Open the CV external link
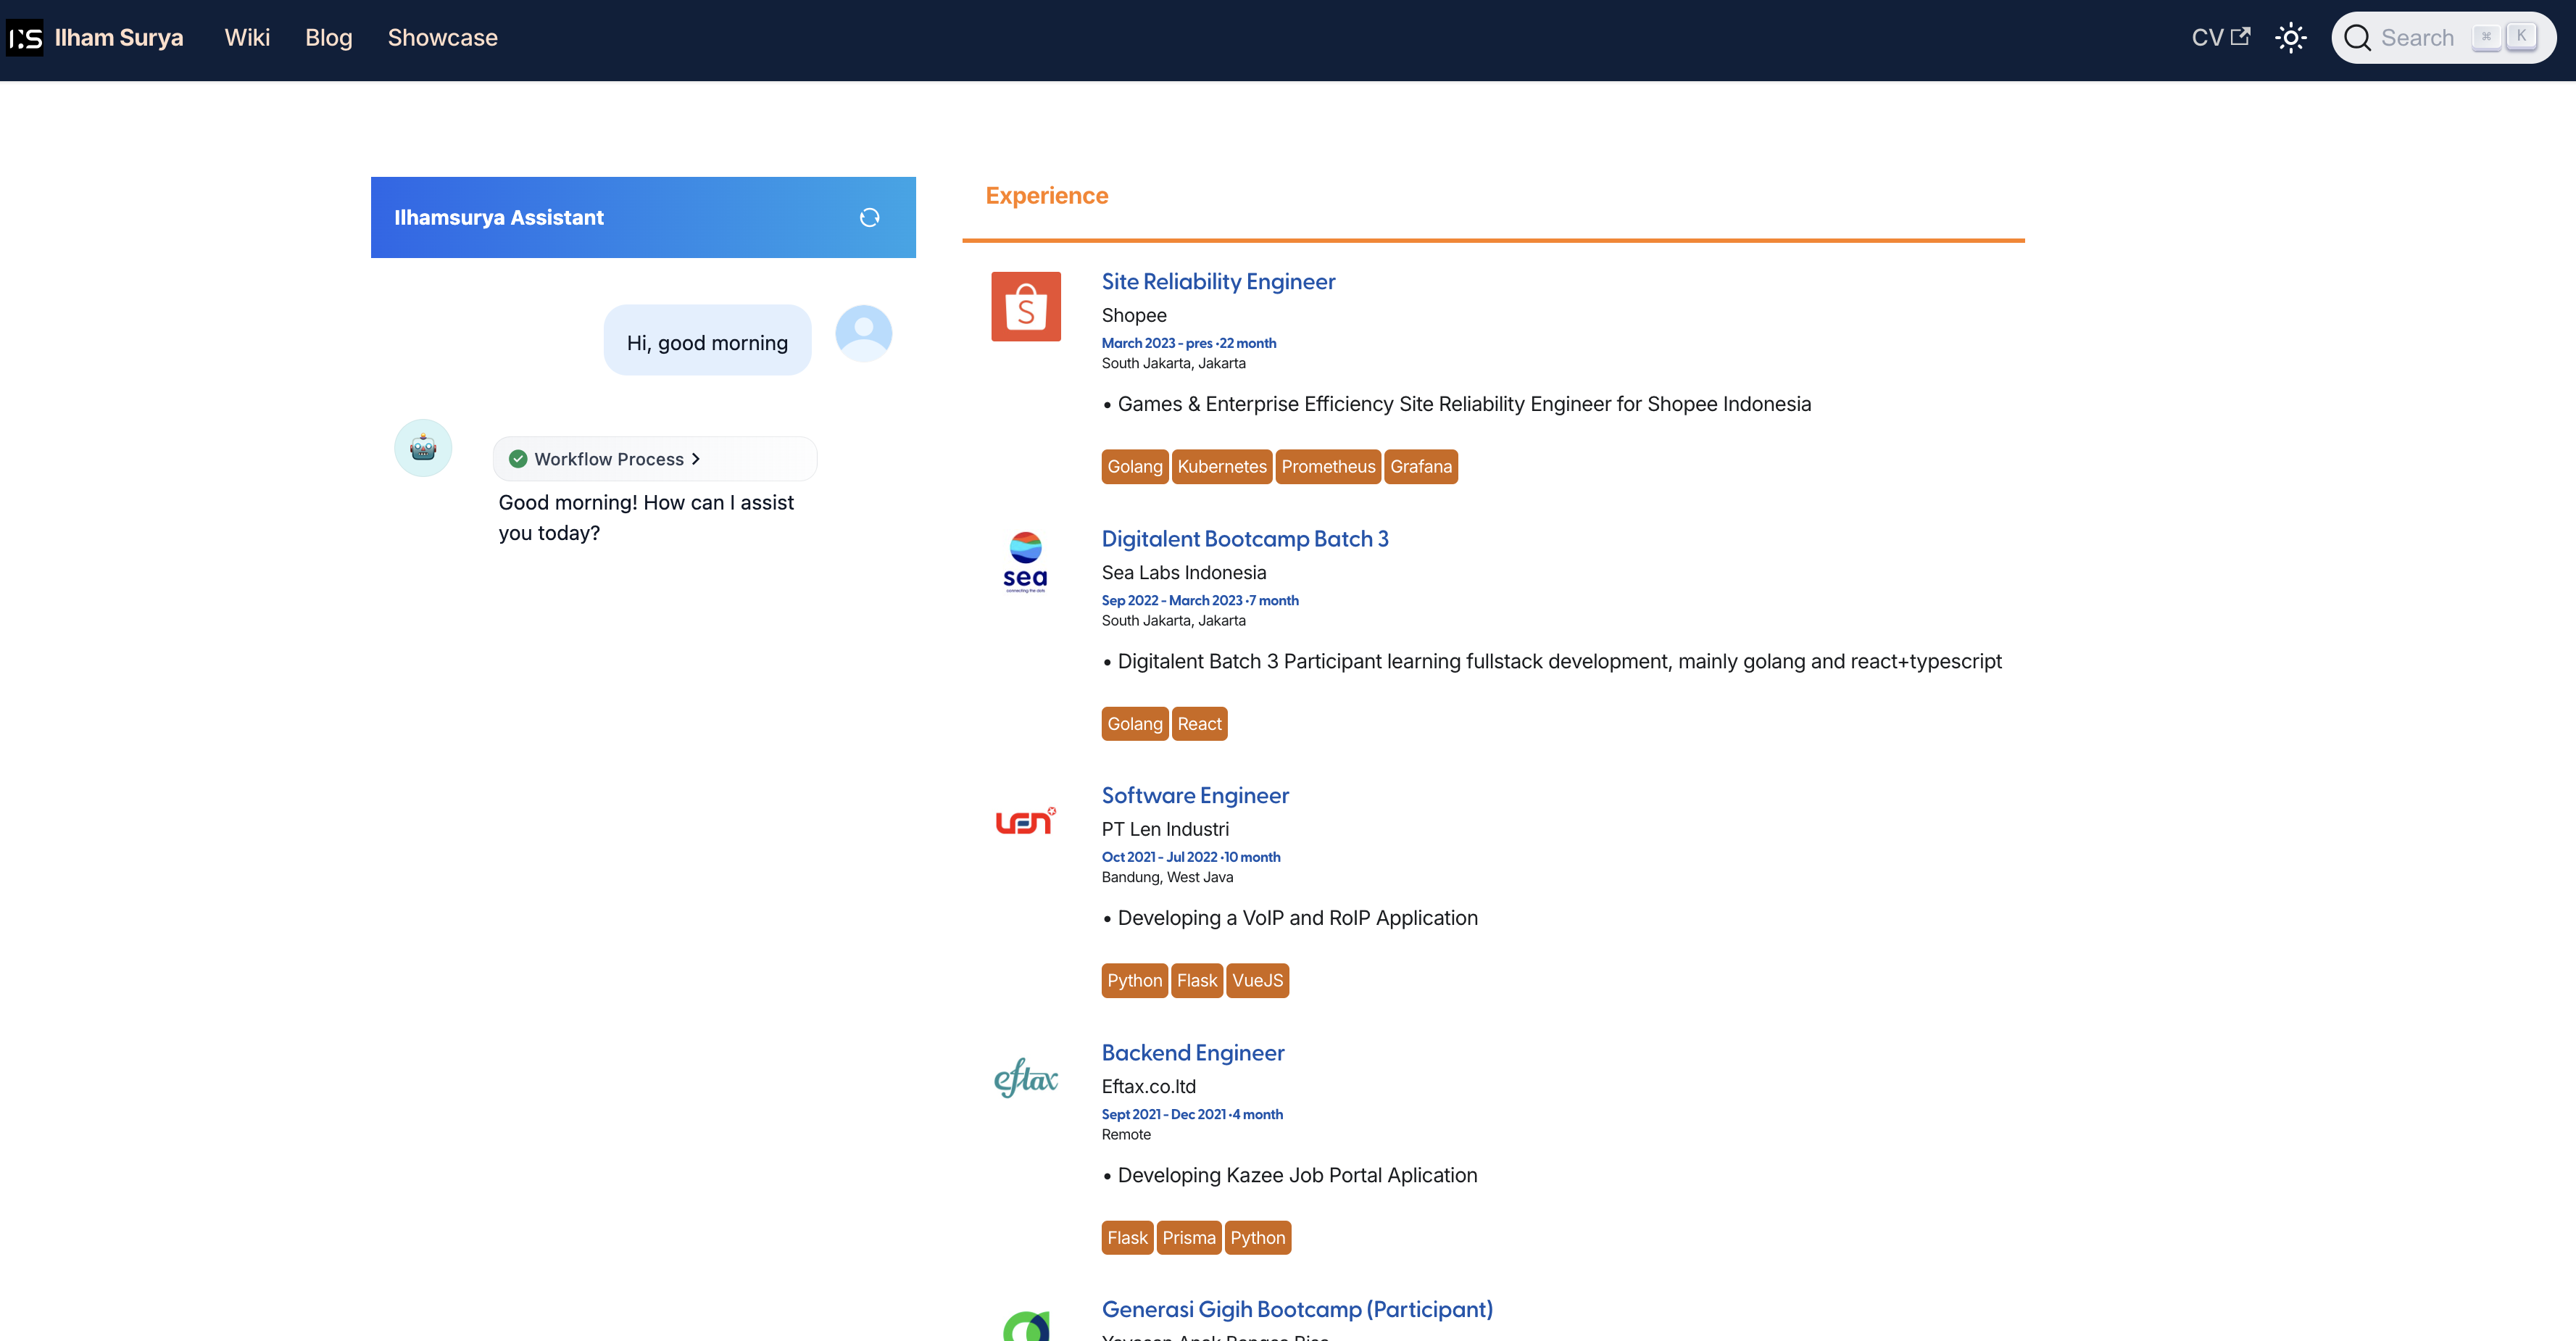This screenshot has height=1341, width=2576. tap(2221, 38)
